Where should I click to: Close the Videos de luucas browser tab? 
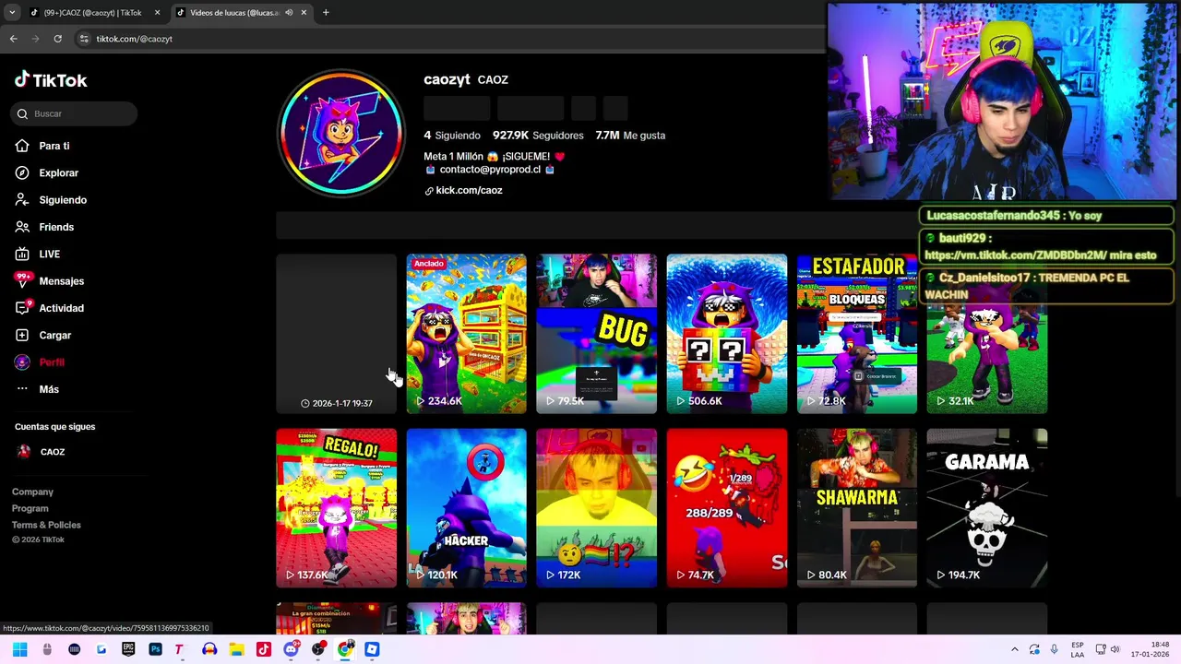304,13
